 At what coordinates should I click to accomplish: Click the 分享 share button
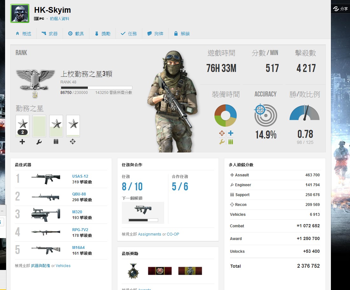point(340,9)
